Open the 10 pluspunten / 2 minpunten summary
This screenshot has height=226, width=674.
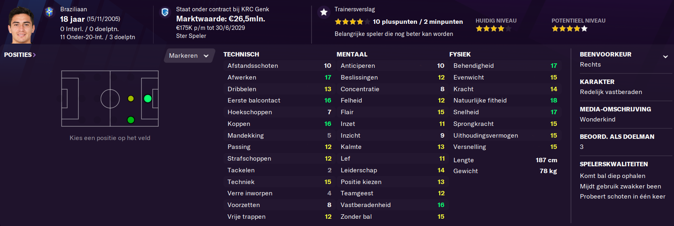[x=418, y=22]
